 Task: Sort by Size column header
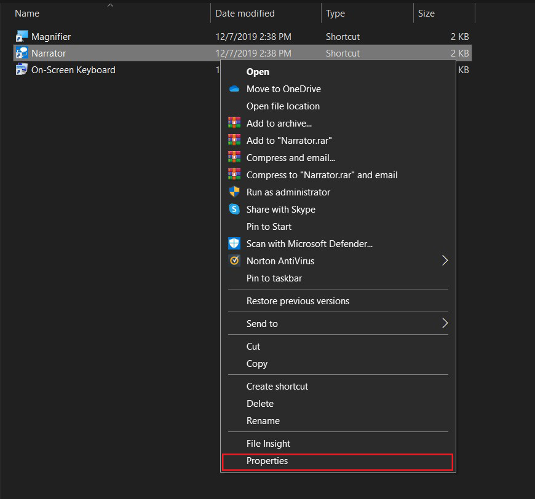[x=426, y=14]
